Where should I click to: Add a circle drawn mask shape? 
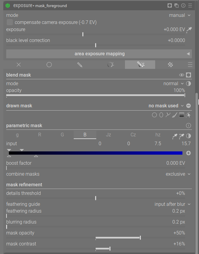(154, 115)
